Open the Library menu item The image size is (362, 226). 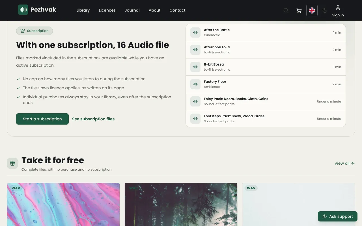83,10
